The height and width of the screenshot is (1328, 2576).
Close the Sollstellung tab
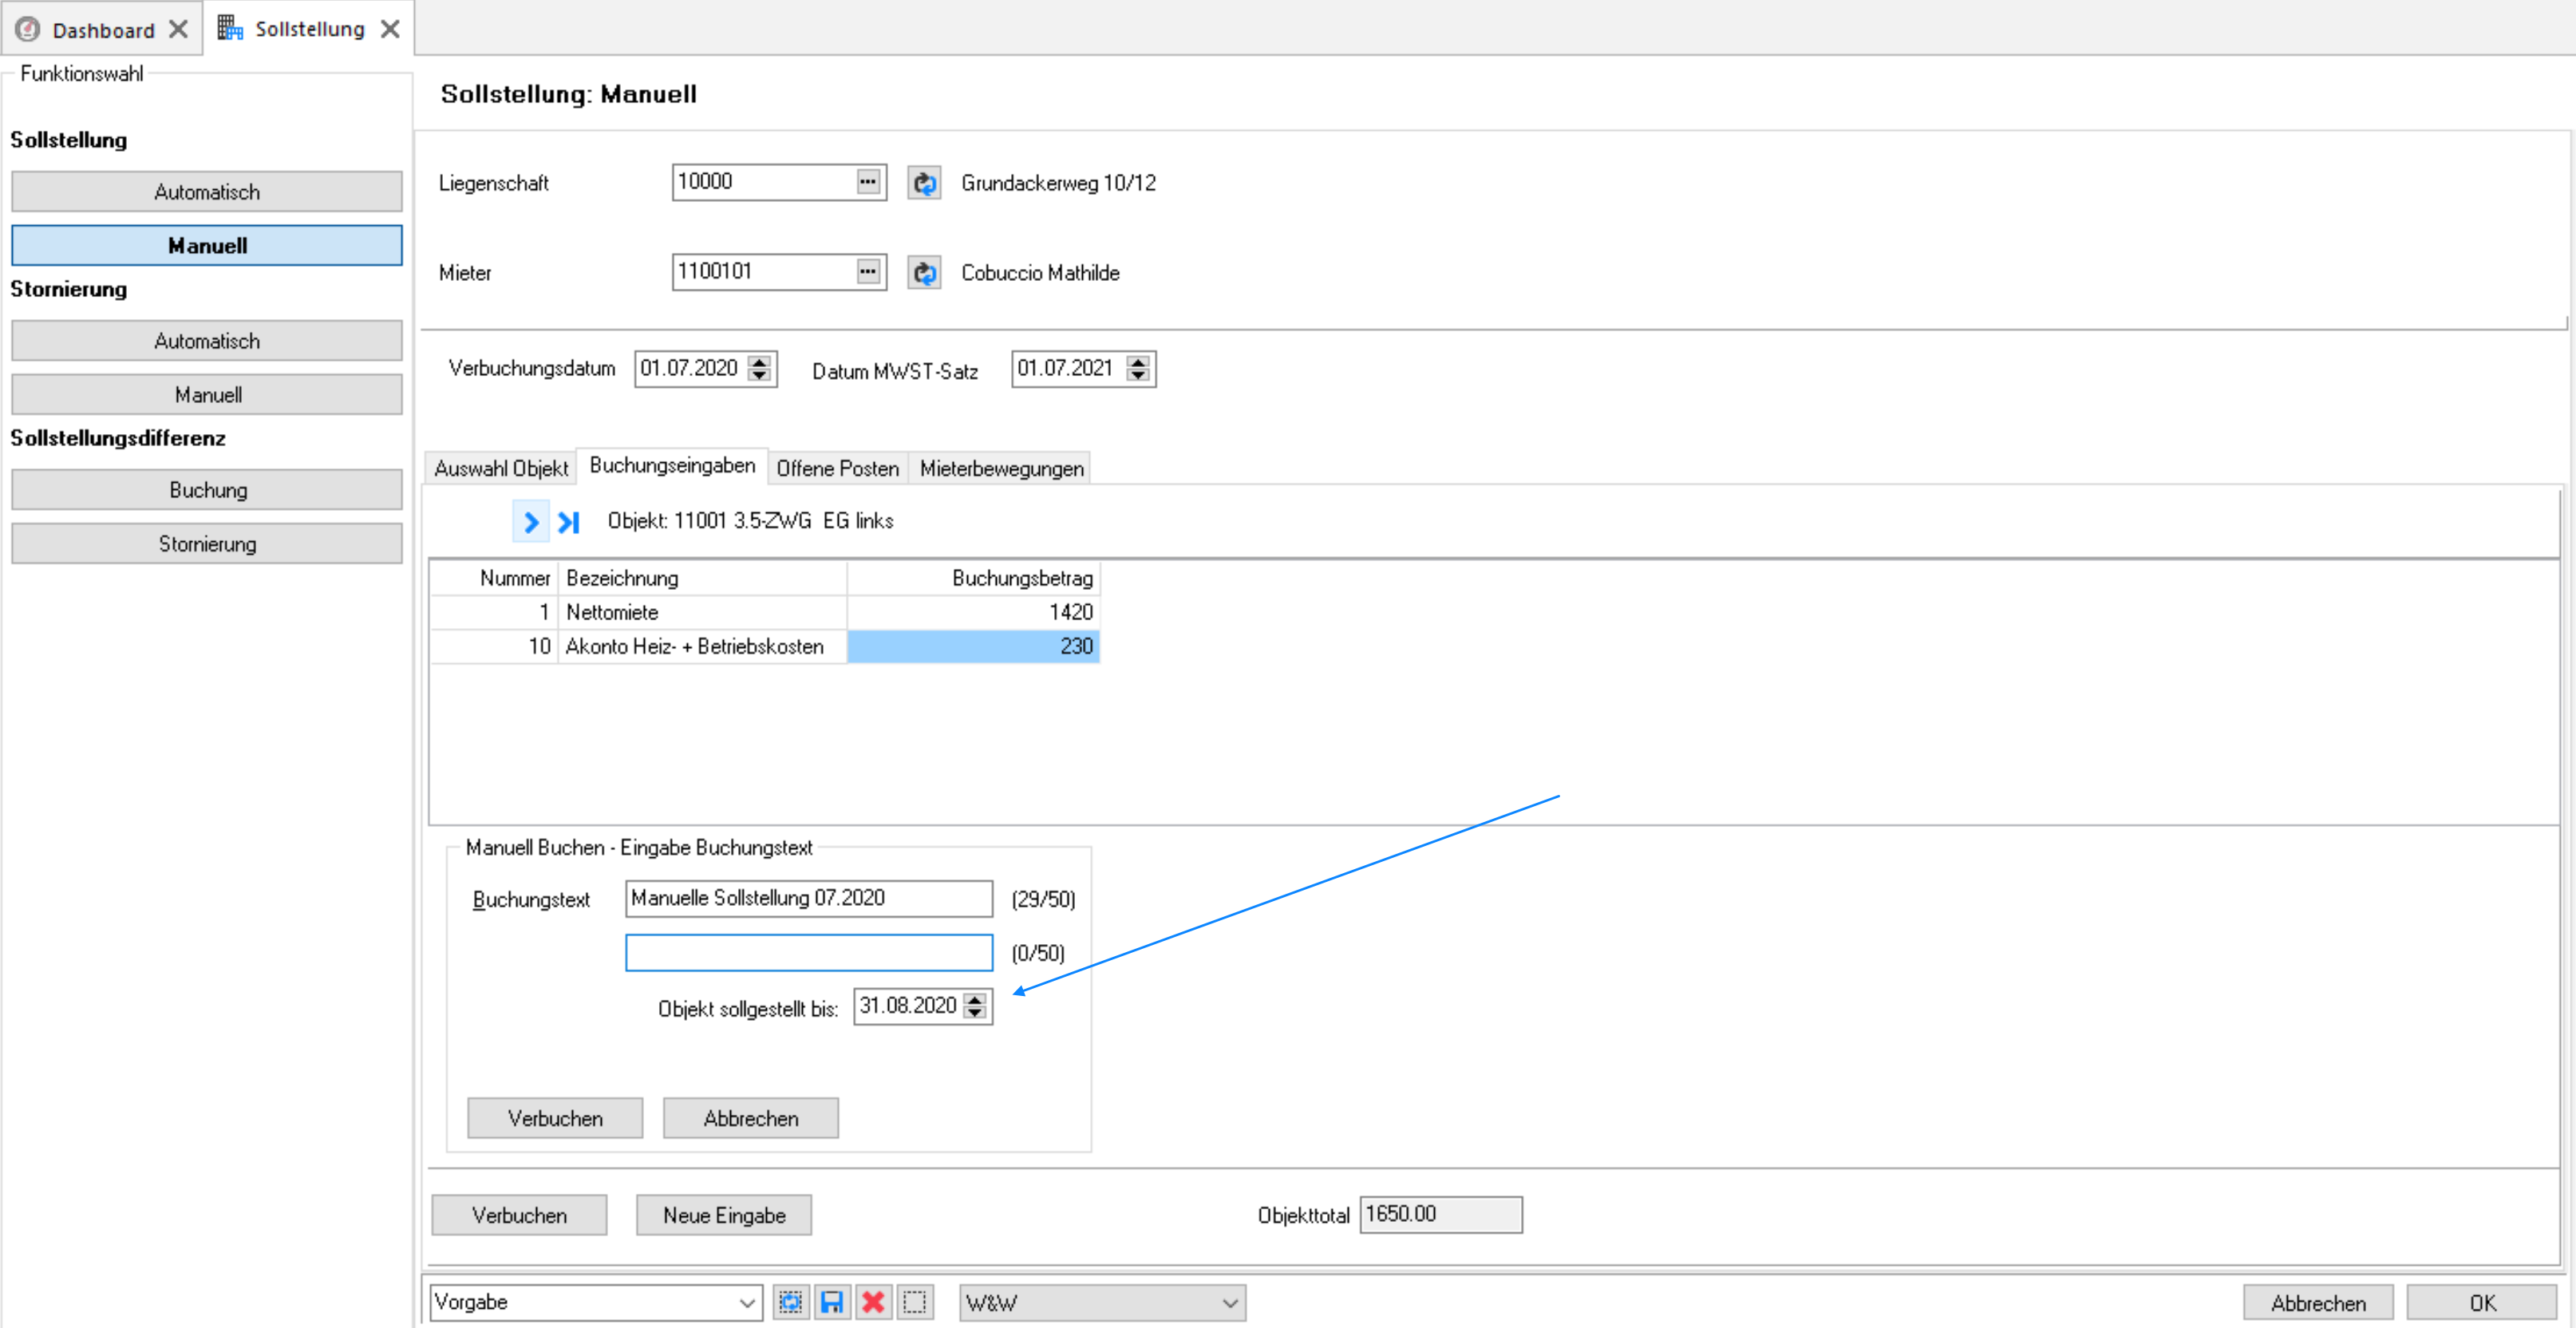pos(390,29)
